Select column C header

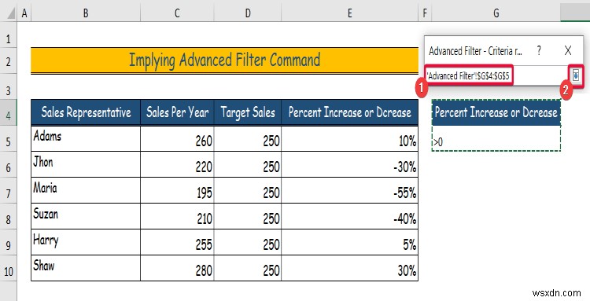(177, 14)
